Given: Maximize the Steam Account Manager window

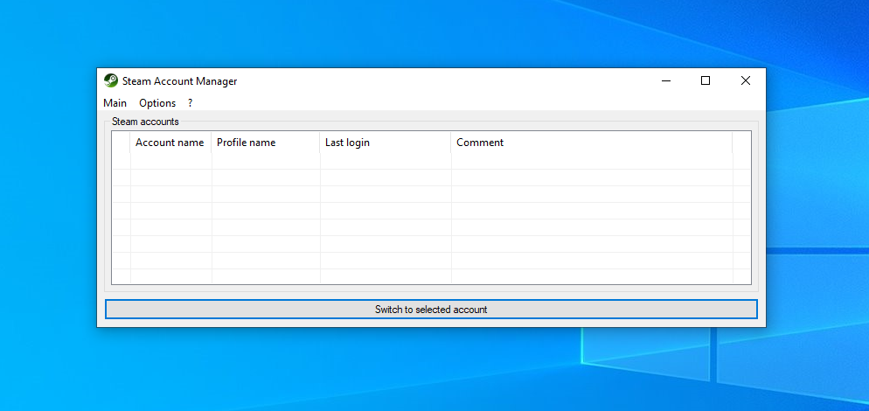Looking at the screenshot, I should (706, 81).
